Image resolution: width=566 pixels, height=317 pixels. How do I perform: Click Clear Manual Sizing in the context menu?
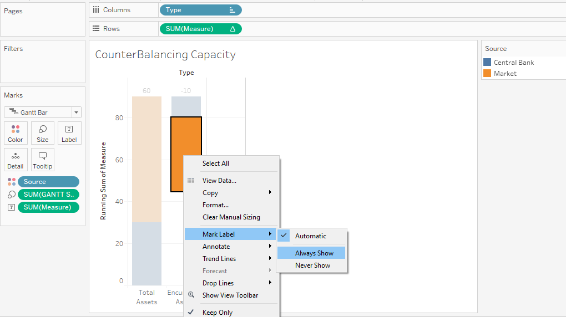(231, 217)
